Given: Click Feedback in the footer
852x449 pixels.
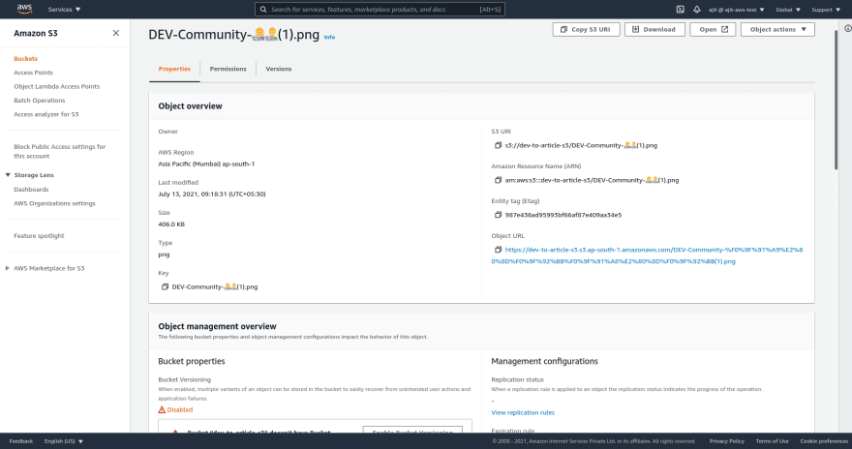Looking at the screenshot, I should point(20,441).
